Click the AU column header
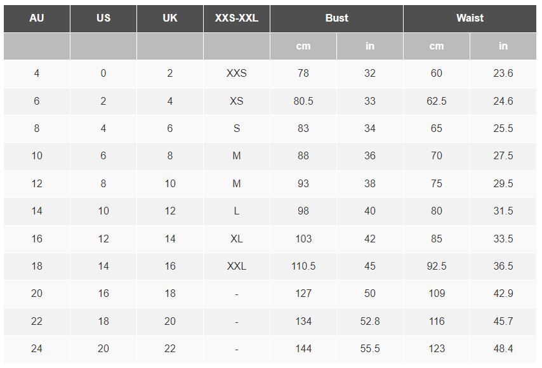This screenshot has height=368, width=542. tap(37, 18)
